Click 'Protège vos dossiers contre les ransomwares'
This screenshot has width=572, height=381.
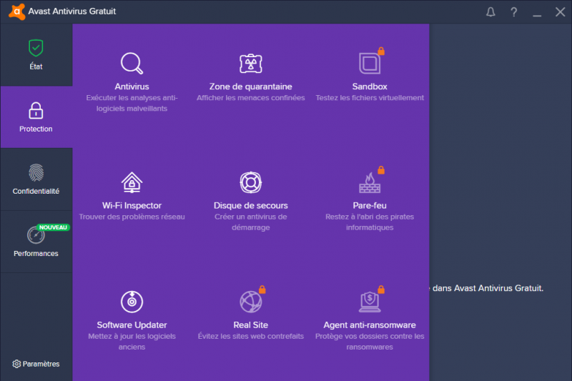pyautogui.click(x=370, y=342)
